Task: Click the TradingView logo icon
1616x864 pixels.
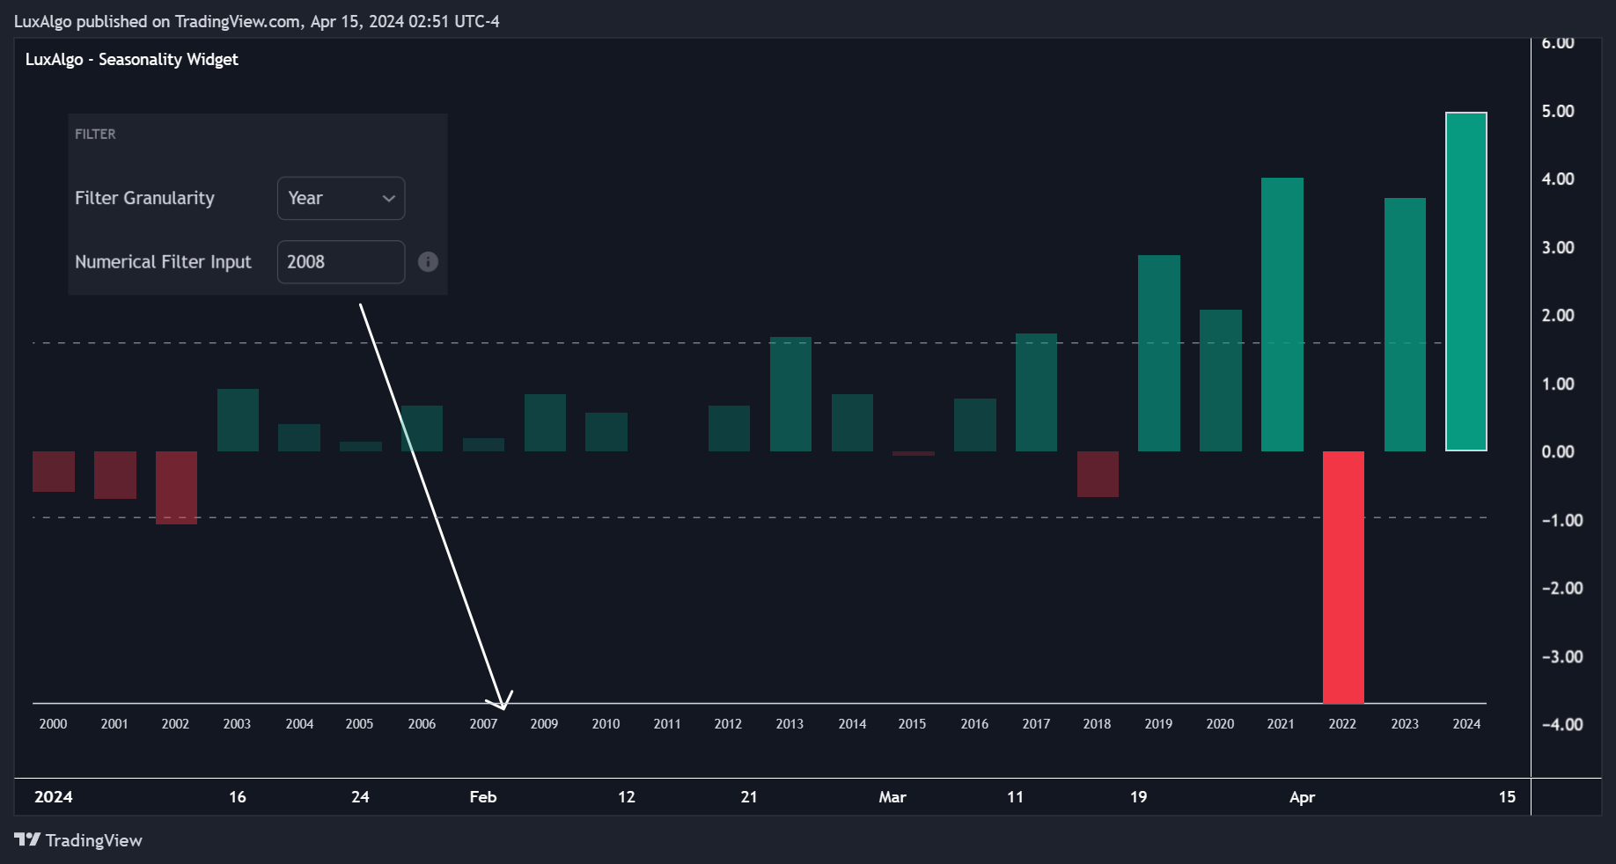Action: click(x=27, y=839)
